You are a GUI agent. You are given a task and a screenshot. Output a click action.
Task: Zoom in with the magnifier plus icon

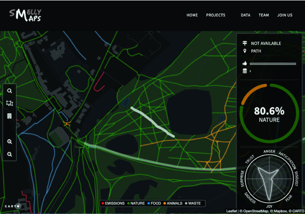(x=9, y=141)
